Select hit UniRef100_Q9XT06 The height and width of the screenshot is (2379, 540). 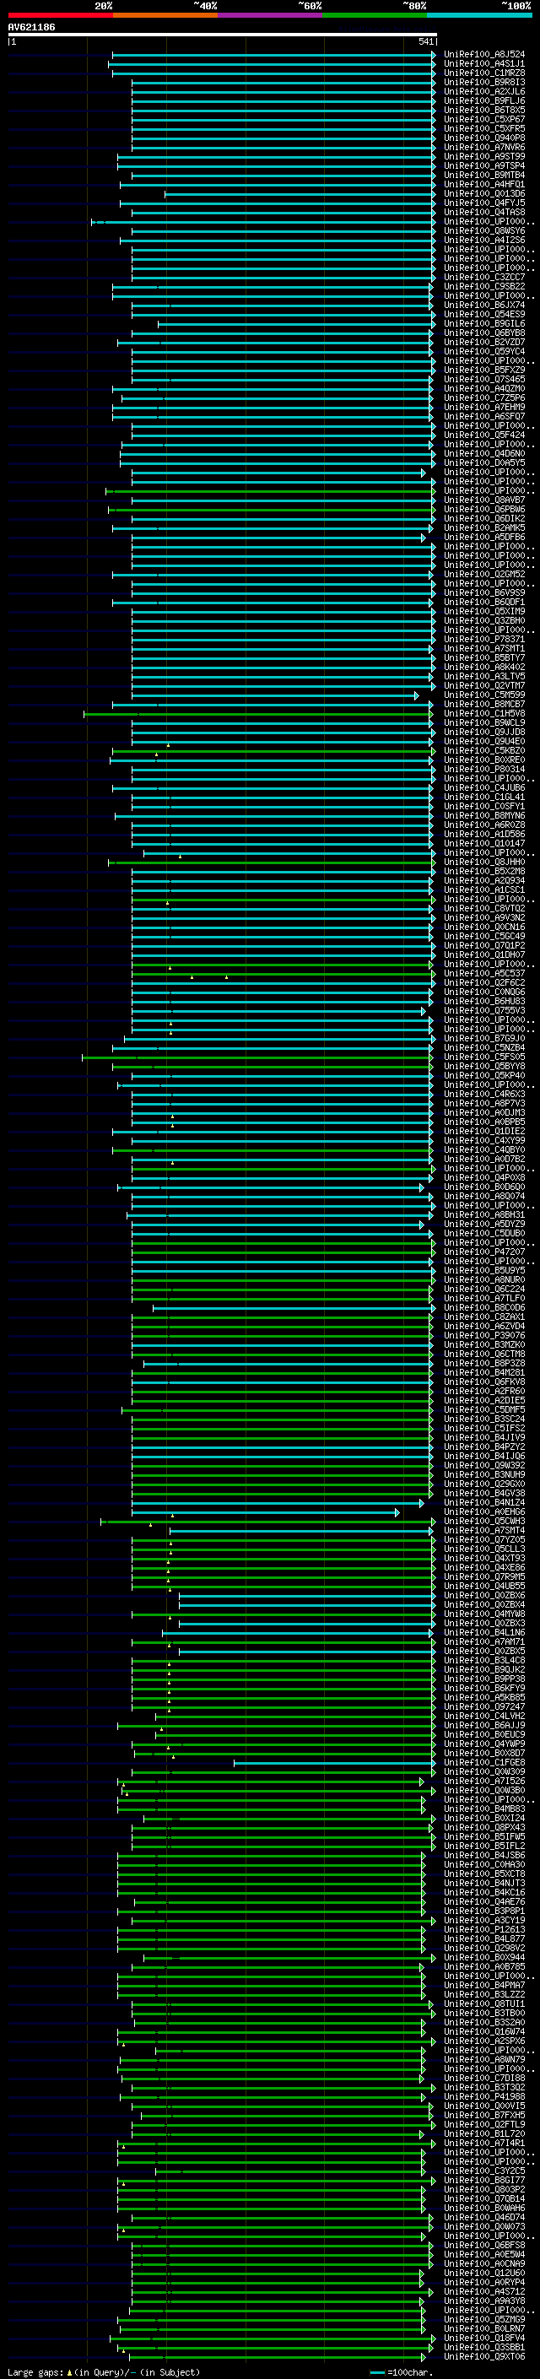pos(484,2356)
